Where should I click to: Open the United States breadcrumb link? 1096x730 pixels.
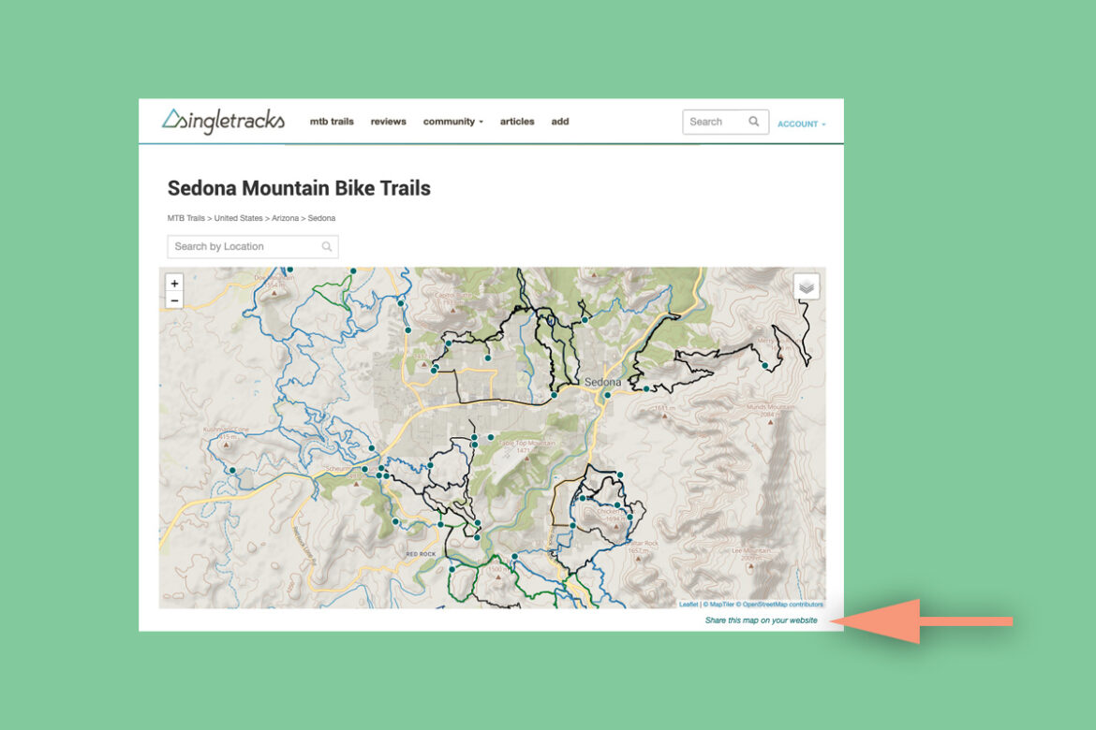click(x=239, y=218)
